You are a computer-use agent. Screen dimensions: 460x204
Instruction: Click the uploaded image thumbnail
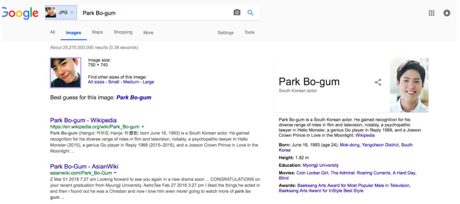66,73
